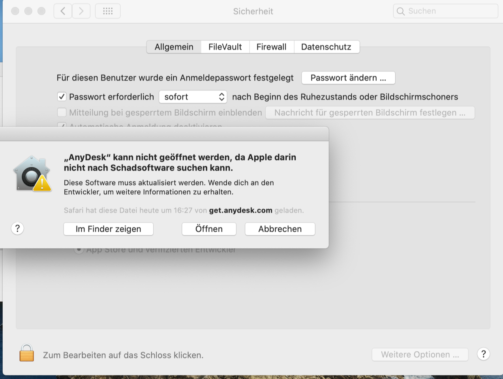Click the Weitere Optionen button
Image resolution: width=503 pixels, height=379 pixels.
[x=420, y=355]
